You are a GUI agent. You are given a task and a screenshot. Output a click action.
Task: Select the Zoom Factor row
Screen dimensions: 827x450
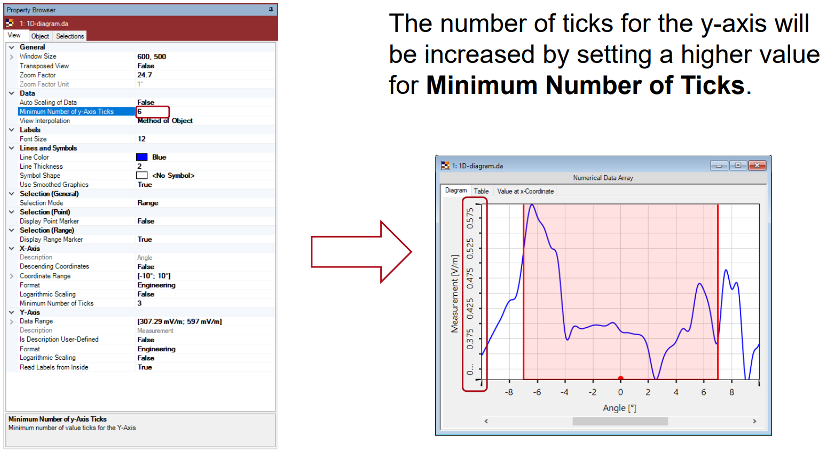point(141,75)
